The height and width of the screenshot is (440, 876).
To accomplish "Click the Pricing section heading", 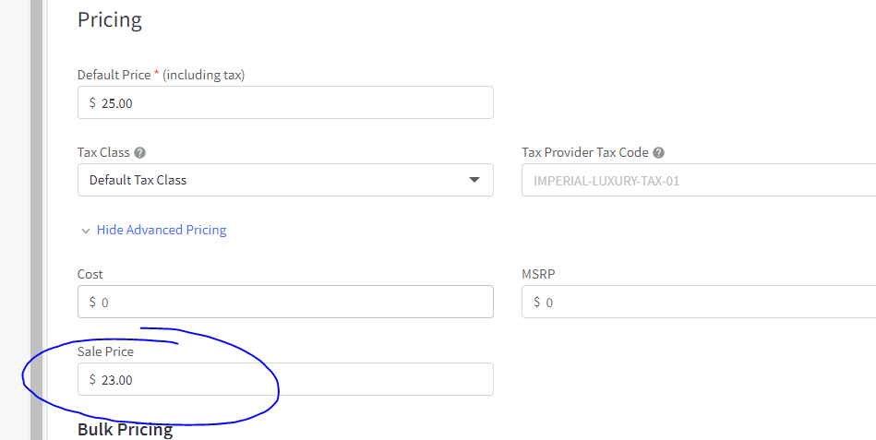I will pos(110,18).
